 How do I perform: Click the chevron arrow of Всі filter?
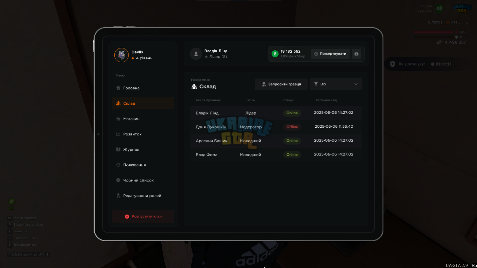tap(356, 84)
